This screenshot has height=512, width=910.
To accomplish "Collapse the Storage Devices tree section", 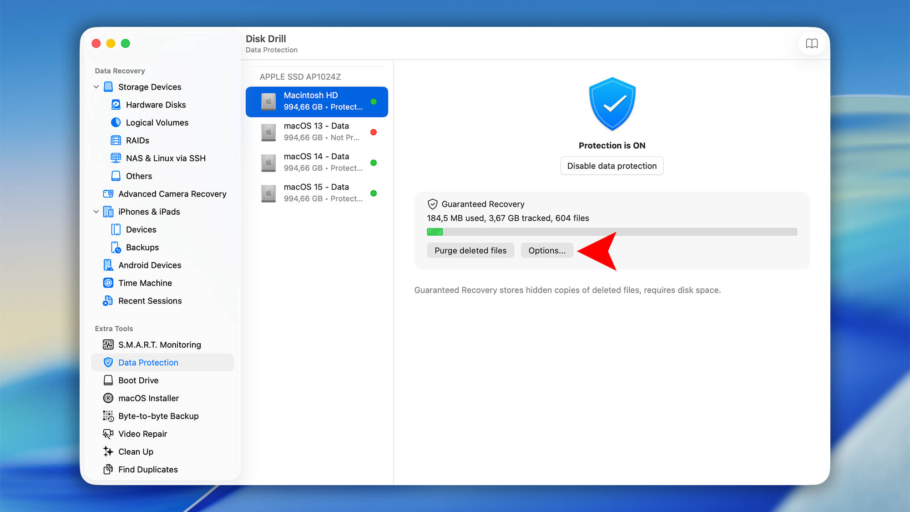I will (96, 87).
